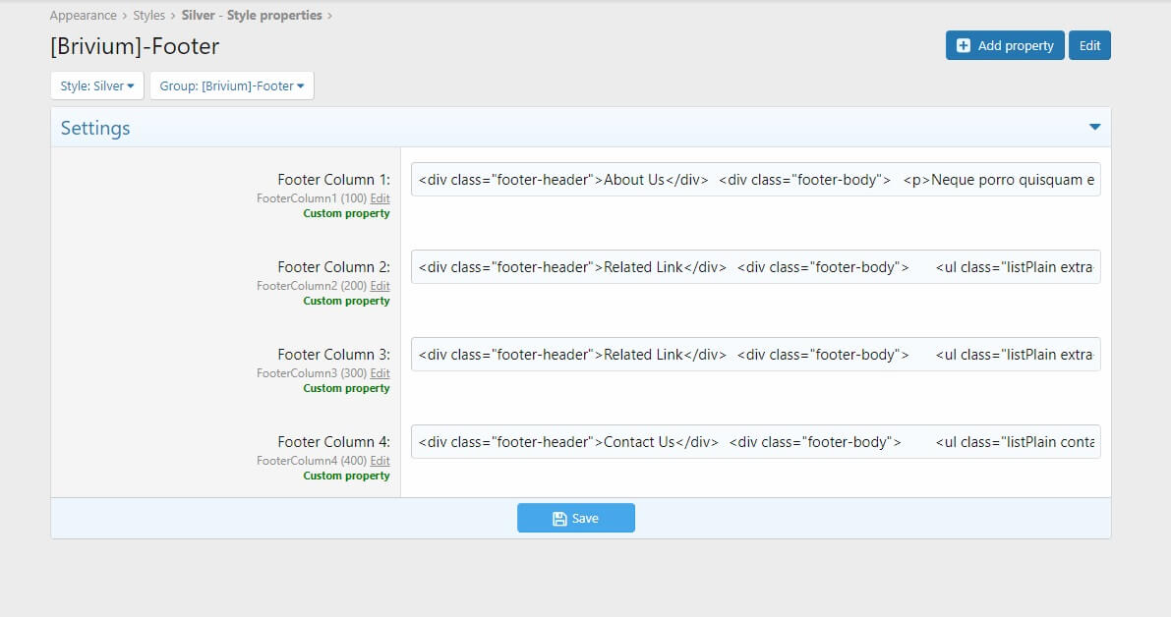Click the Footer Column 2 label
This screenshot has width=1171, height=617.
334,267
